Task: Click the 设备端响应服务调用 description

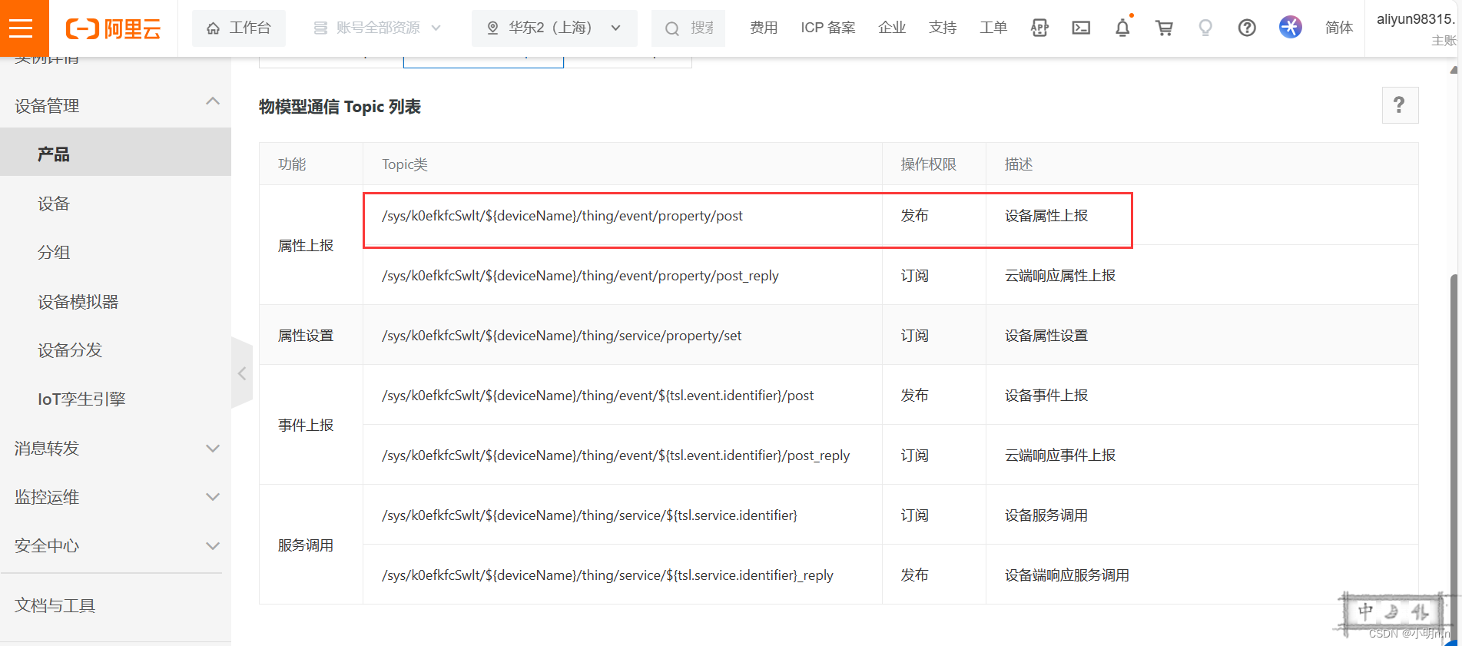Action: click(x=1067, y=575)
